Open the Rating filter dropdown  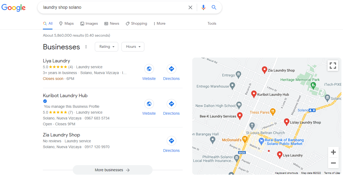point(107,47)
